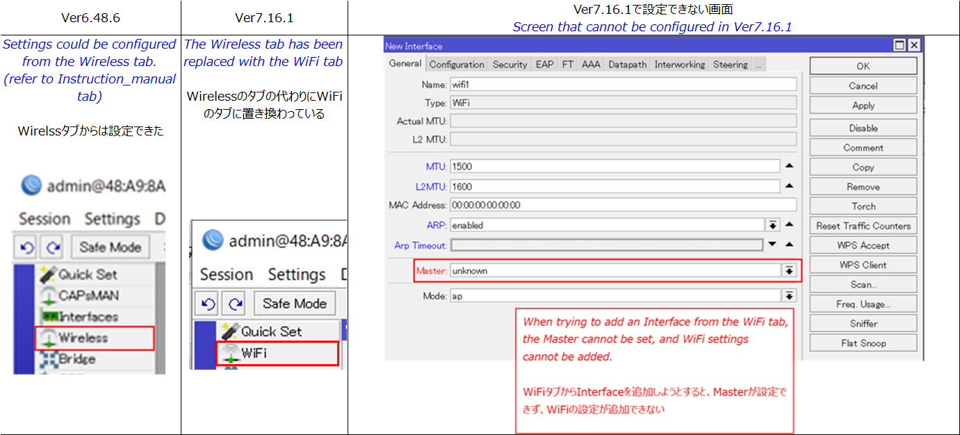Open the Bridge menu item
This screenshot has height=435, width=960.
coord(68,359)
